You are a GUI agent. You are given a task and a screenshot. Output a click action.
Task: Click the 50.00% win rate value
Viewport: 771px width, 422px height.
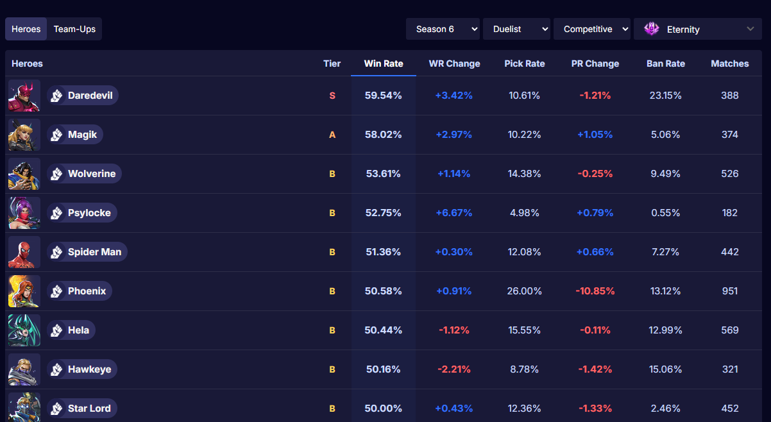384,409
